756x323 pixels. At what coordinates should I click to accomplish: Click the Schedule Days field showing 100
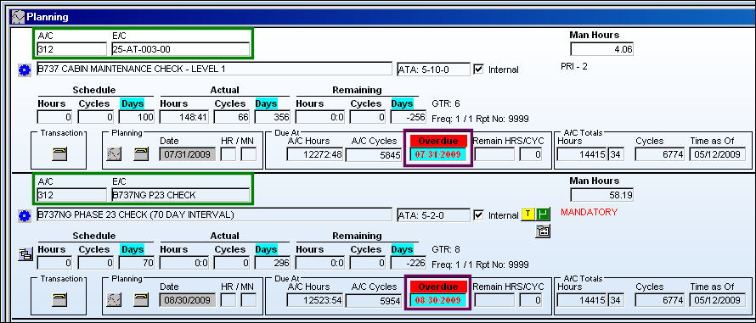tap(137, 117)
